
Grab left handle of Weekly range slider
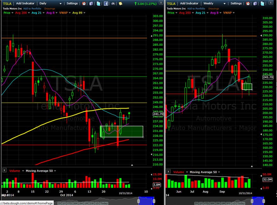252,201
